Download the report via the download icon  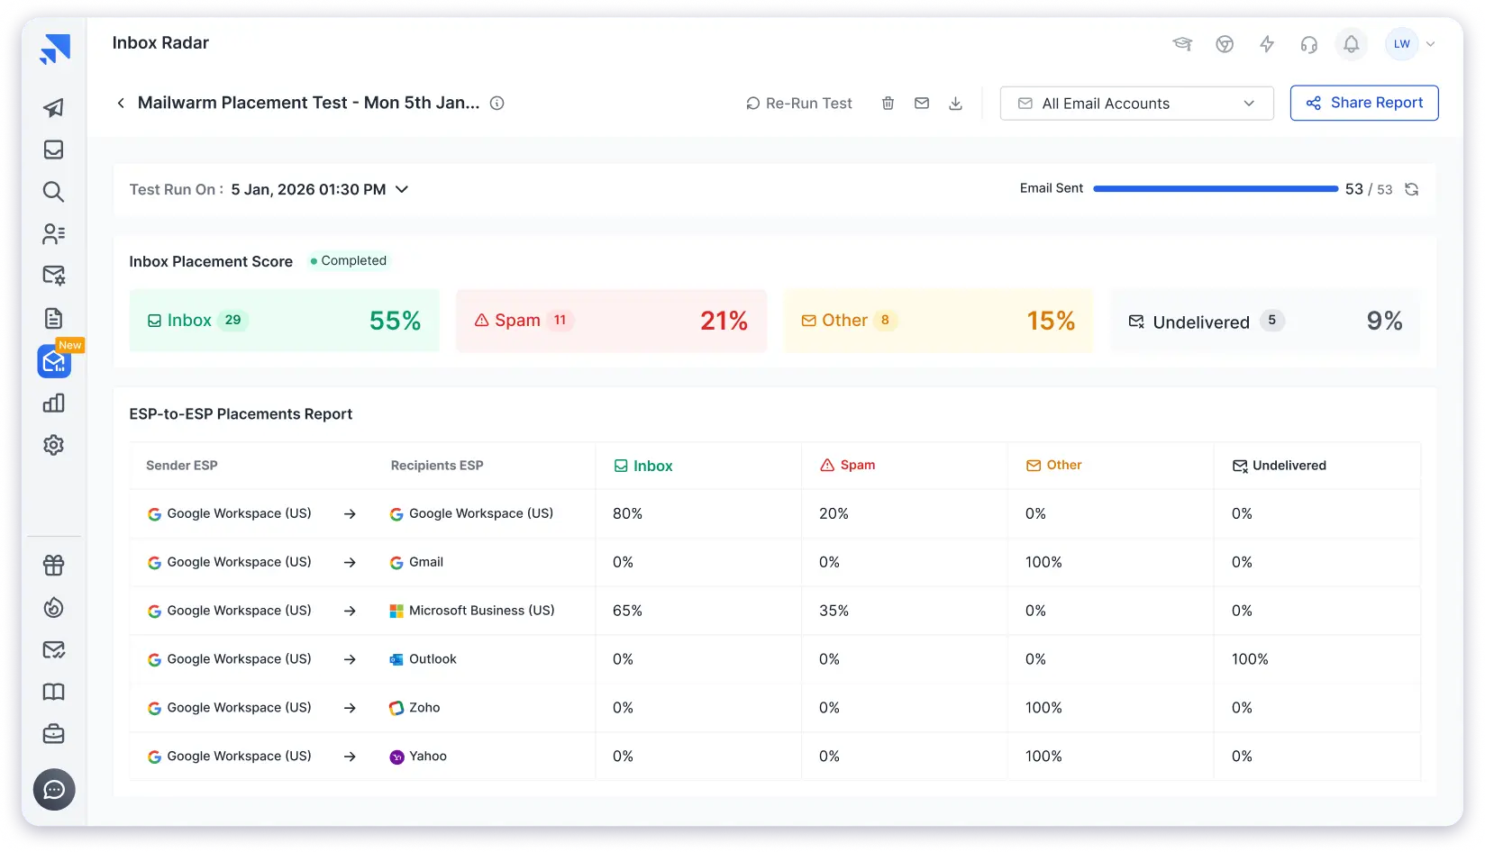click(955, 103)
